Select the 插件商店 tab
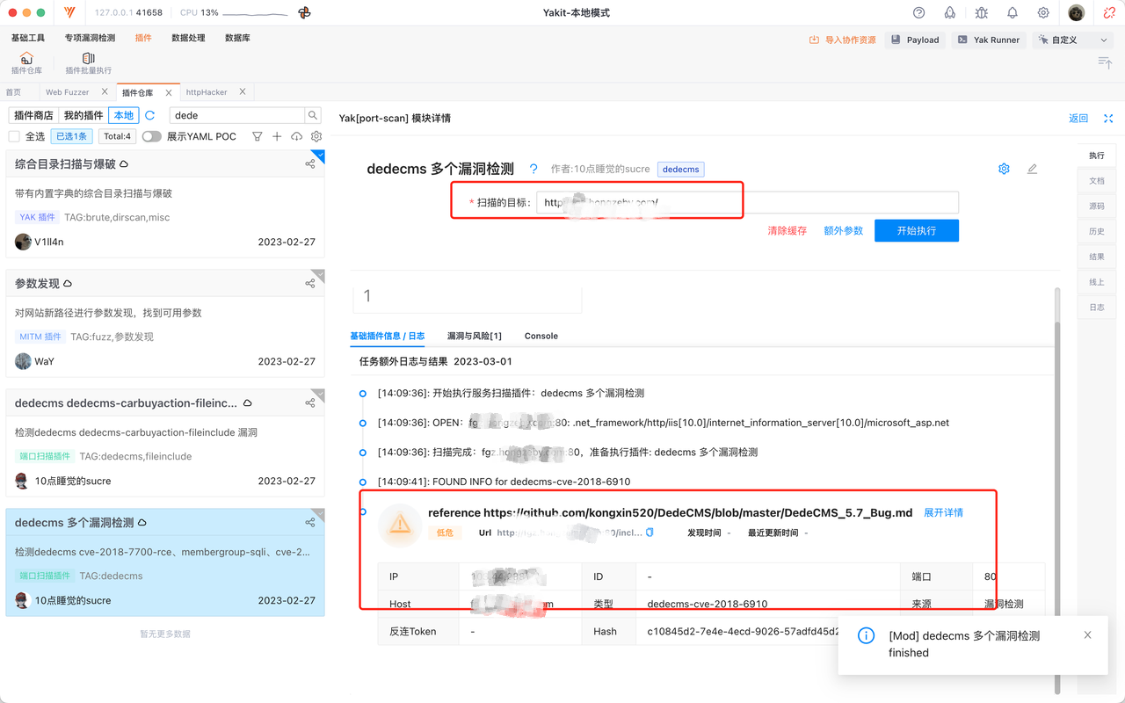Viewport: 1125px width, 703px height. click(x=33, y=115)
